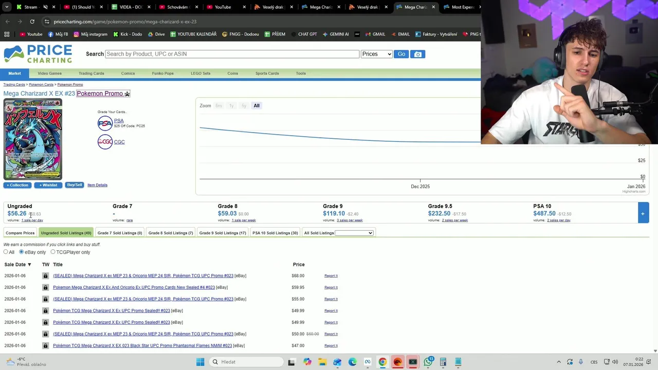Switch to the YouTube browser tab

[223, 7]
